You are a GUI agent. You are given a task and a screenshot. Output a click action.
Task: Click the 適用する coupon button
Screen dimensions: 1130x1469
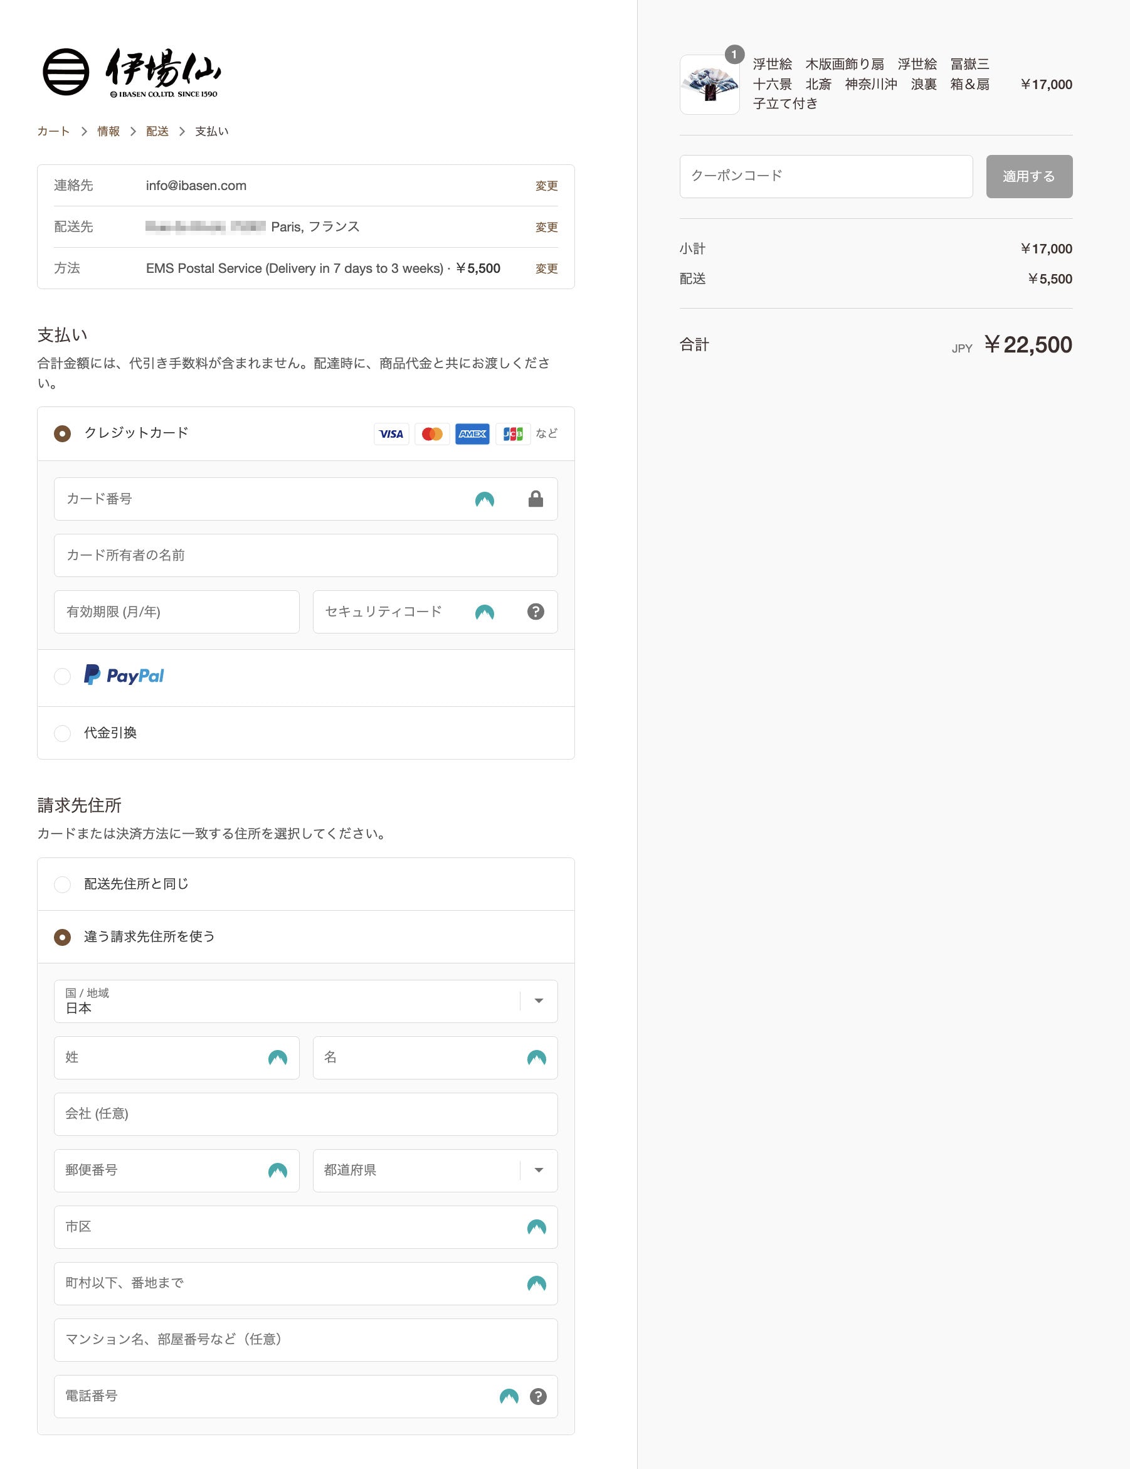[x=1029, y=177]
